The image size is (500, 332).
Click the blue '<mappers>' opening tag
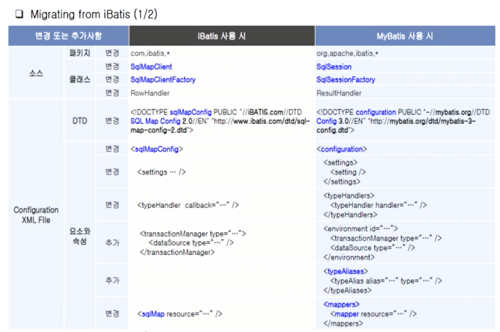[x=341, y=304]
